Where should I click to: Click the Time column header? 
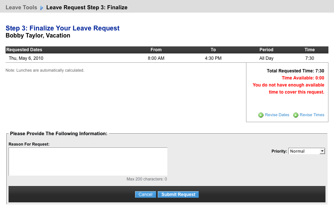click(x=310, y=50)
